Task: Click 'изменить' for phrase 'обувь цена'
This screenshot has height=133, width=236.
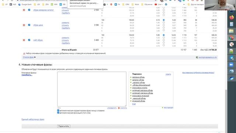Action: (x=65, y=23)
